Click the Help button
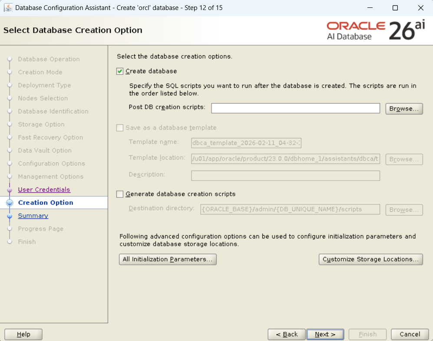The height and width of the screenshot is (341, 433). (23, 334)
